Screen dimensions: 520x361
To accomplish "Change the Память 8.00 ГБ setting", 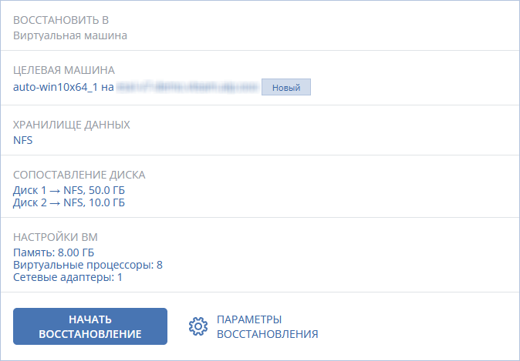I will (x=54, y=252).
